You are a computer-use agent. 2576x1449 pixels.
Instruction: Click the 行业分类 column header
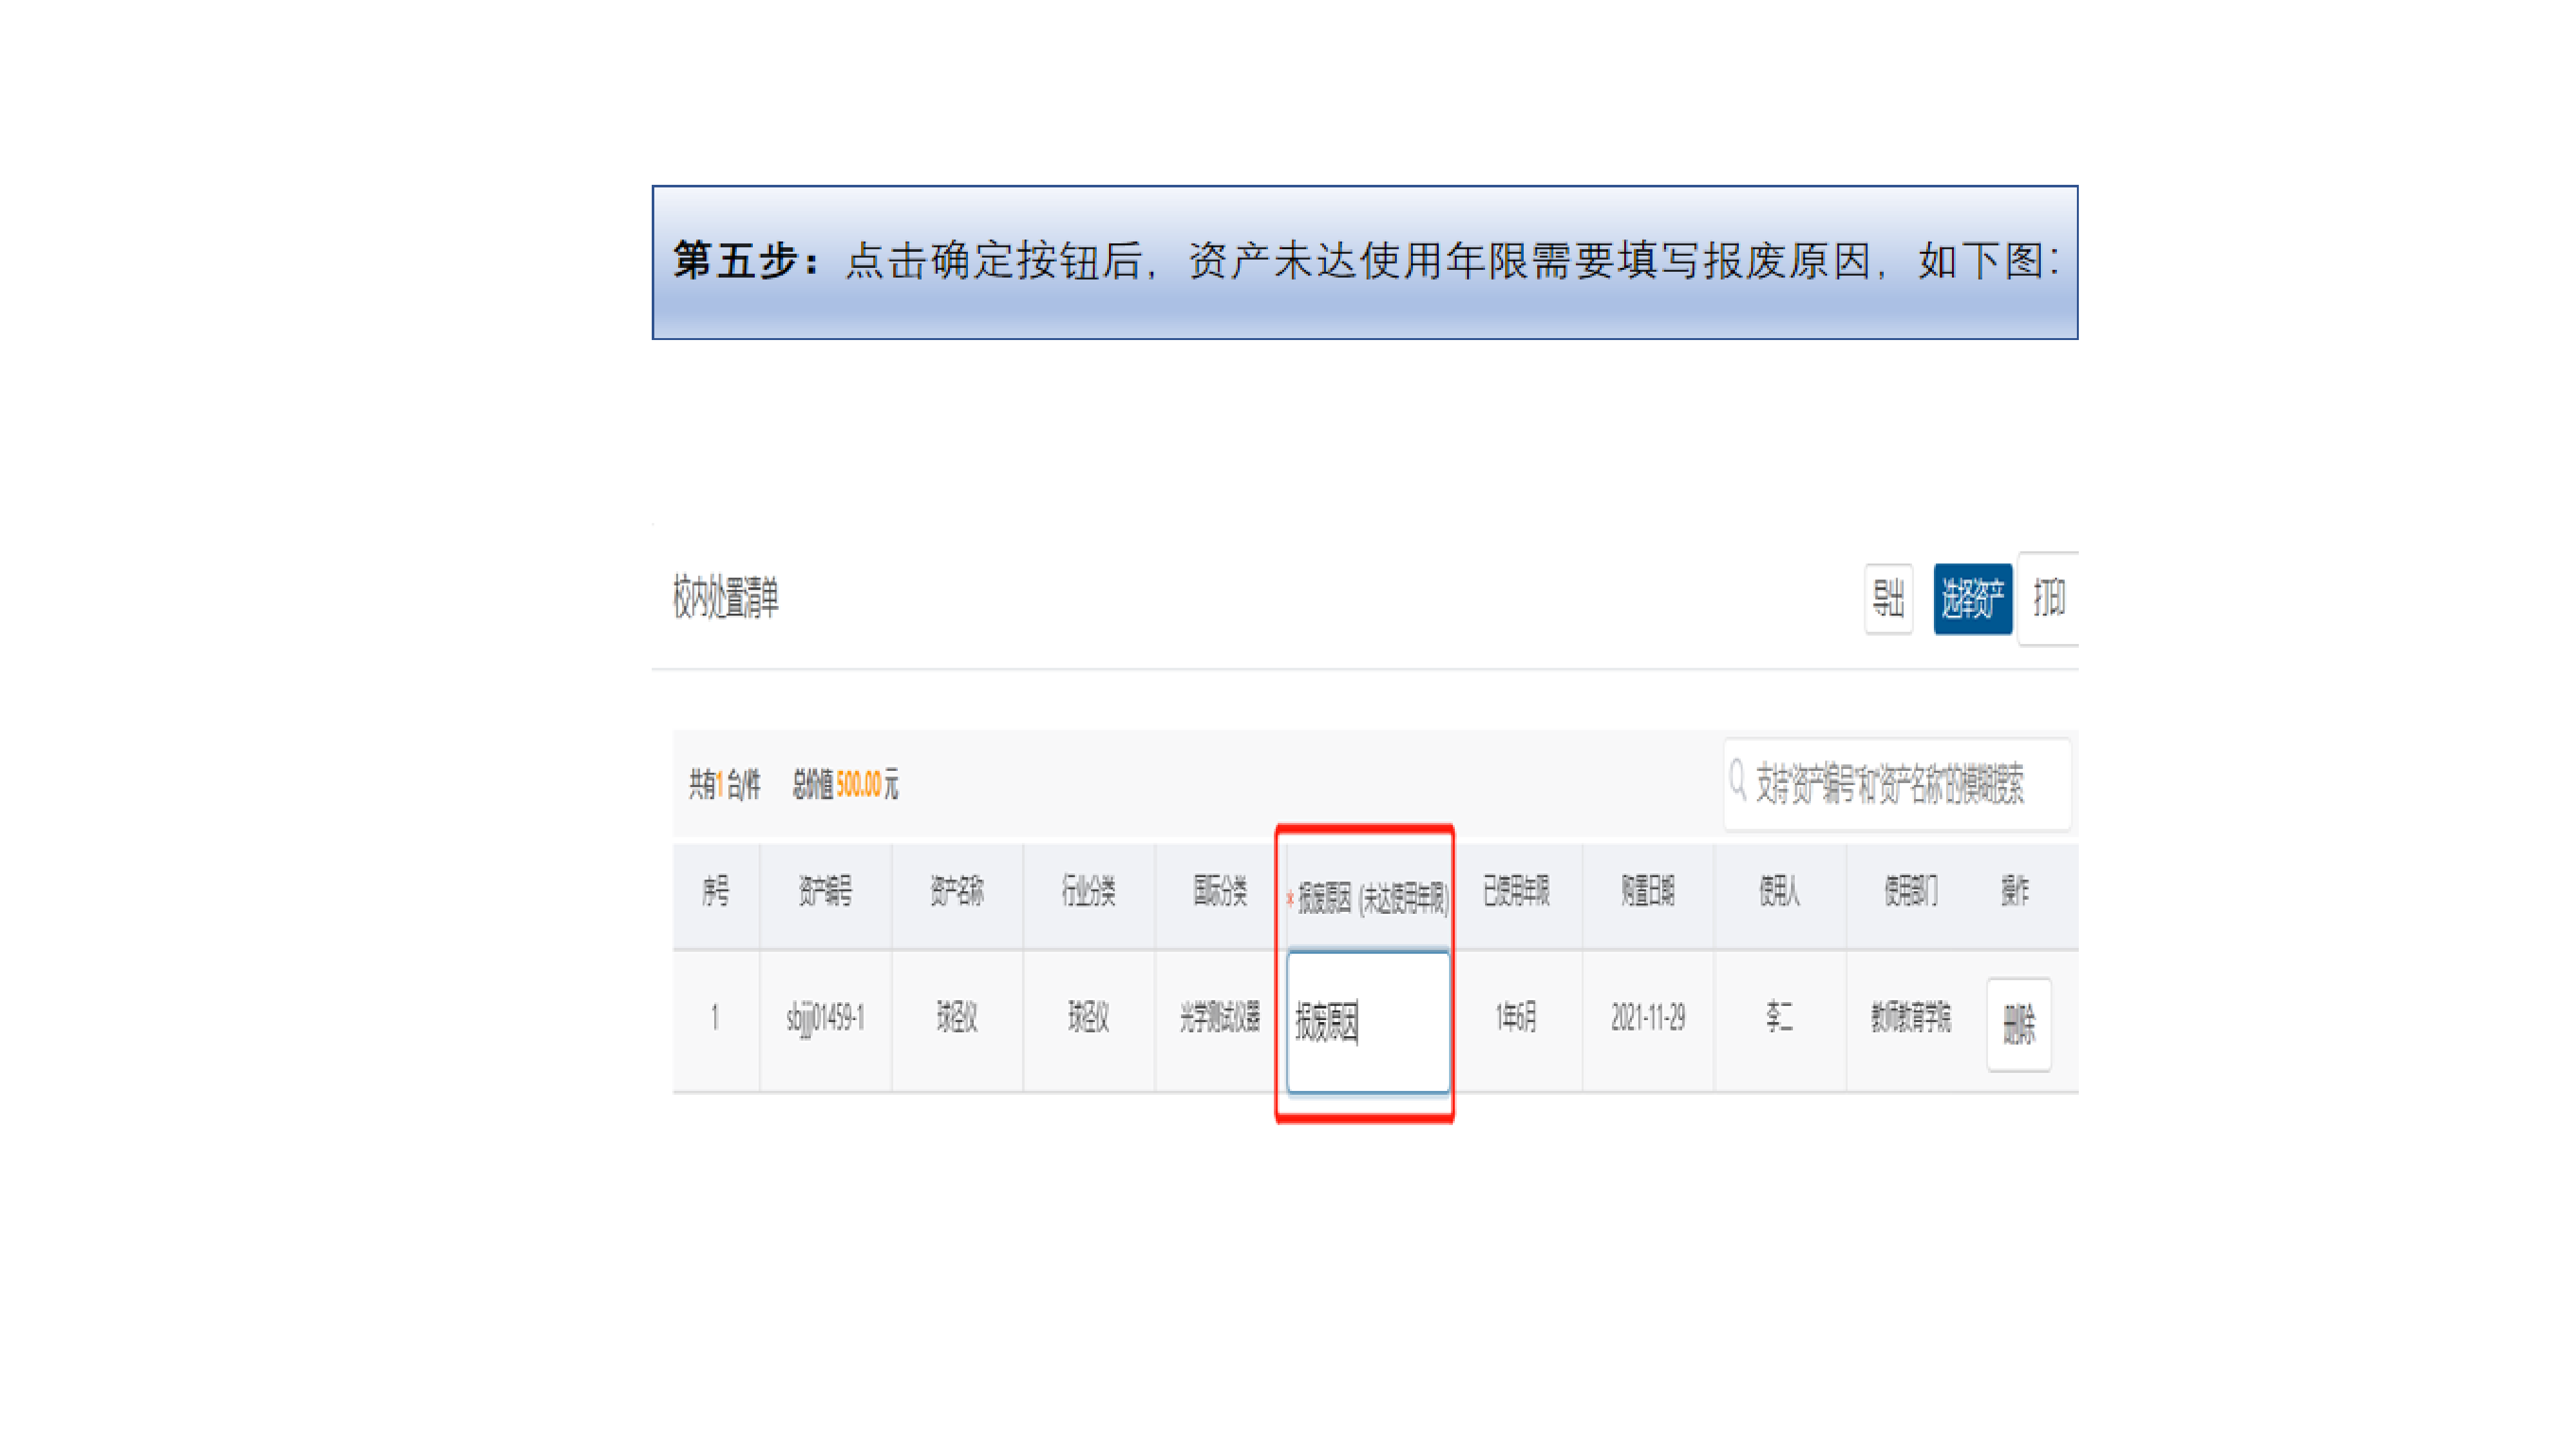1088,890
